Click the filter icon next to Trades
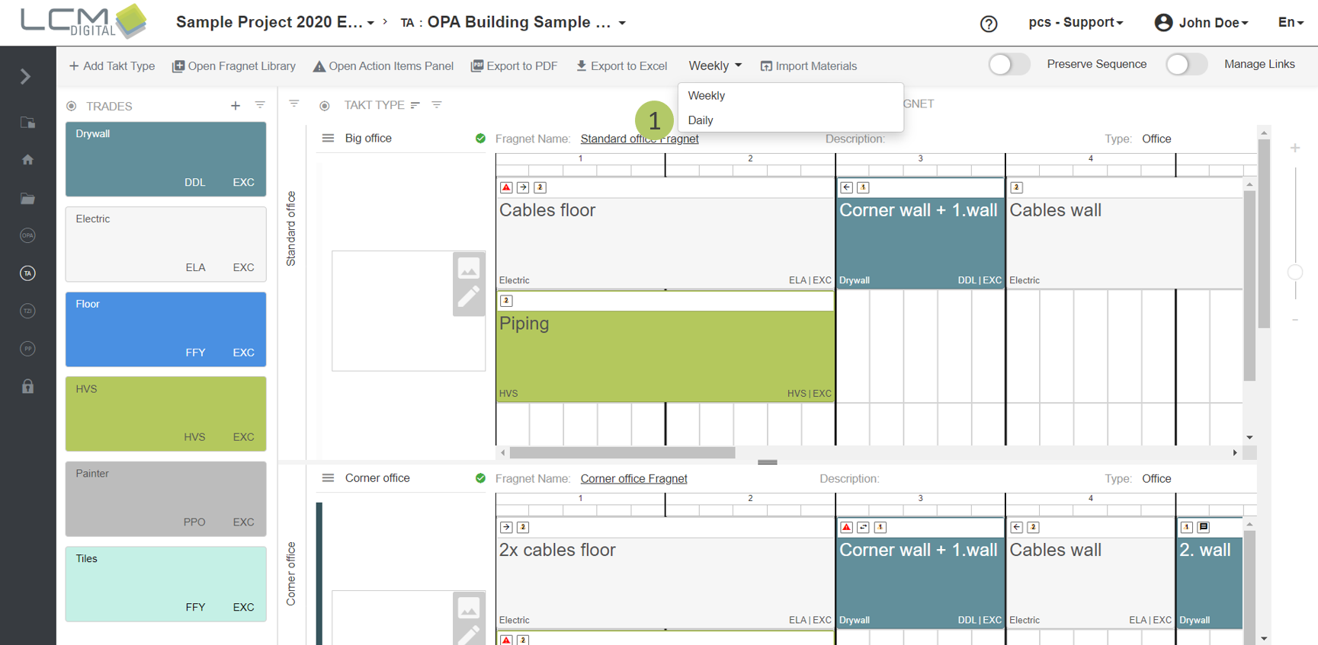1318x645 pixels. pos(260,105)
